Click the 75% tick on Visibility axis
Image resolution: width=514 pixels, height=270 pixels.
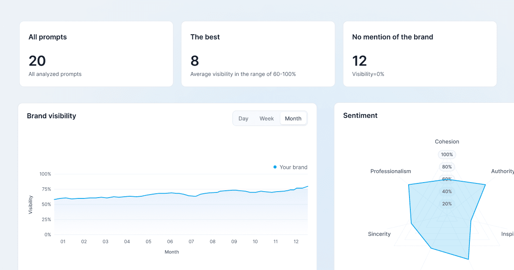(45, 189)
